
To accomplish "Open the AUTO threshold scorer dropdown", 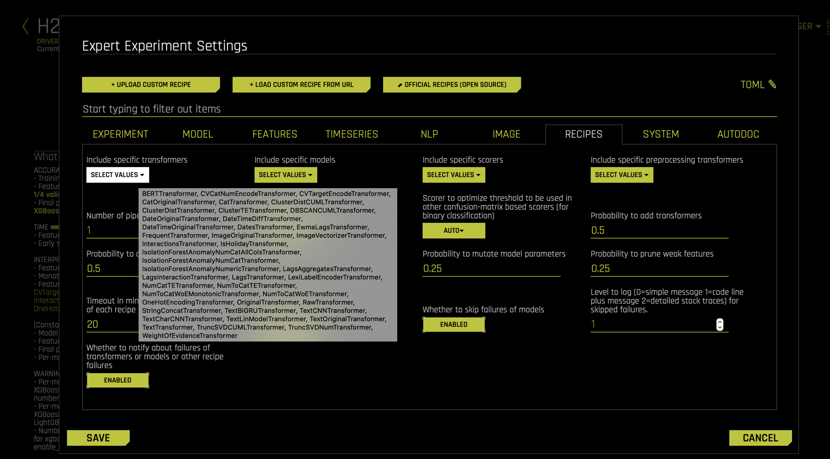I will 453,230.
